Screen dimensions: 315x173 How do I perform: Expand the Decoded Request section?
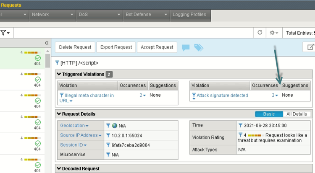(59, 168)
